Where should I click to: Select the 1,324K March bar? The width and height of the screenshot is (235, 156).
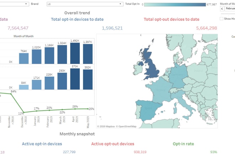pyautogui.click(x=62, y=55)
